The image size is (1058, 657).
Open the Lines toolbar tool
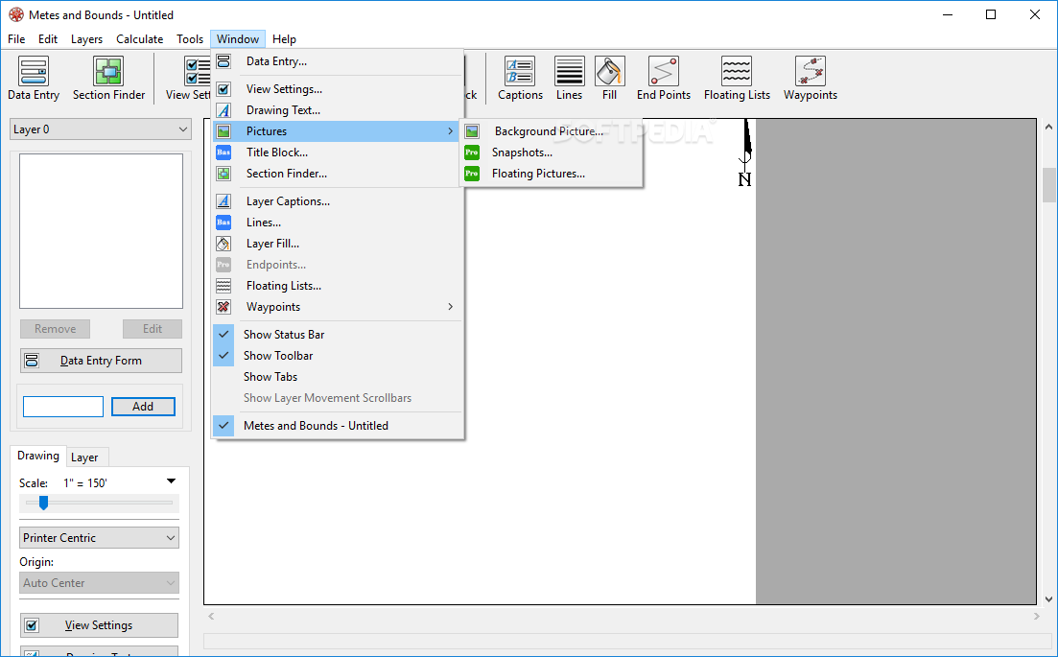(x=569, y=79)
